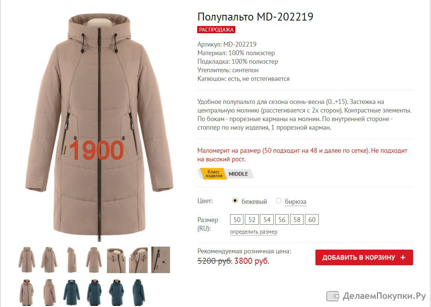Click the Добавить в корзину button

coord(364,257)
